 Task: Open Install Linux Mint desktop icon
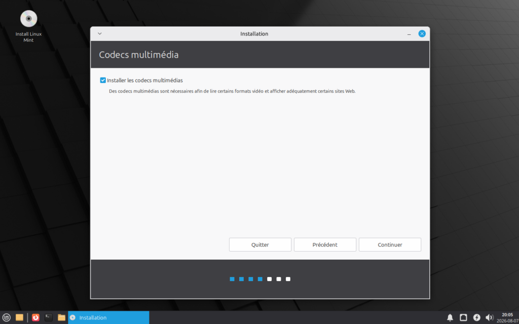pos(28,26)
